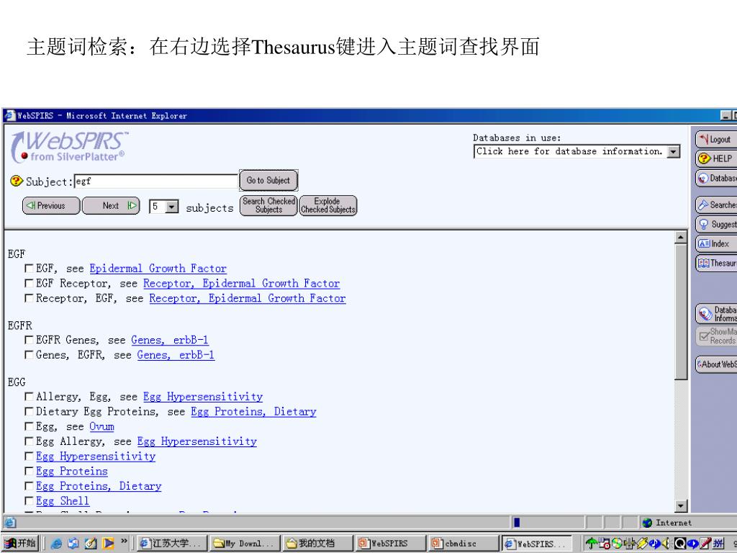This screenshot has width=737, height=553.
Task: Switch to the My Downl... folder on the taskbar
Action: (x=245, y=544)
